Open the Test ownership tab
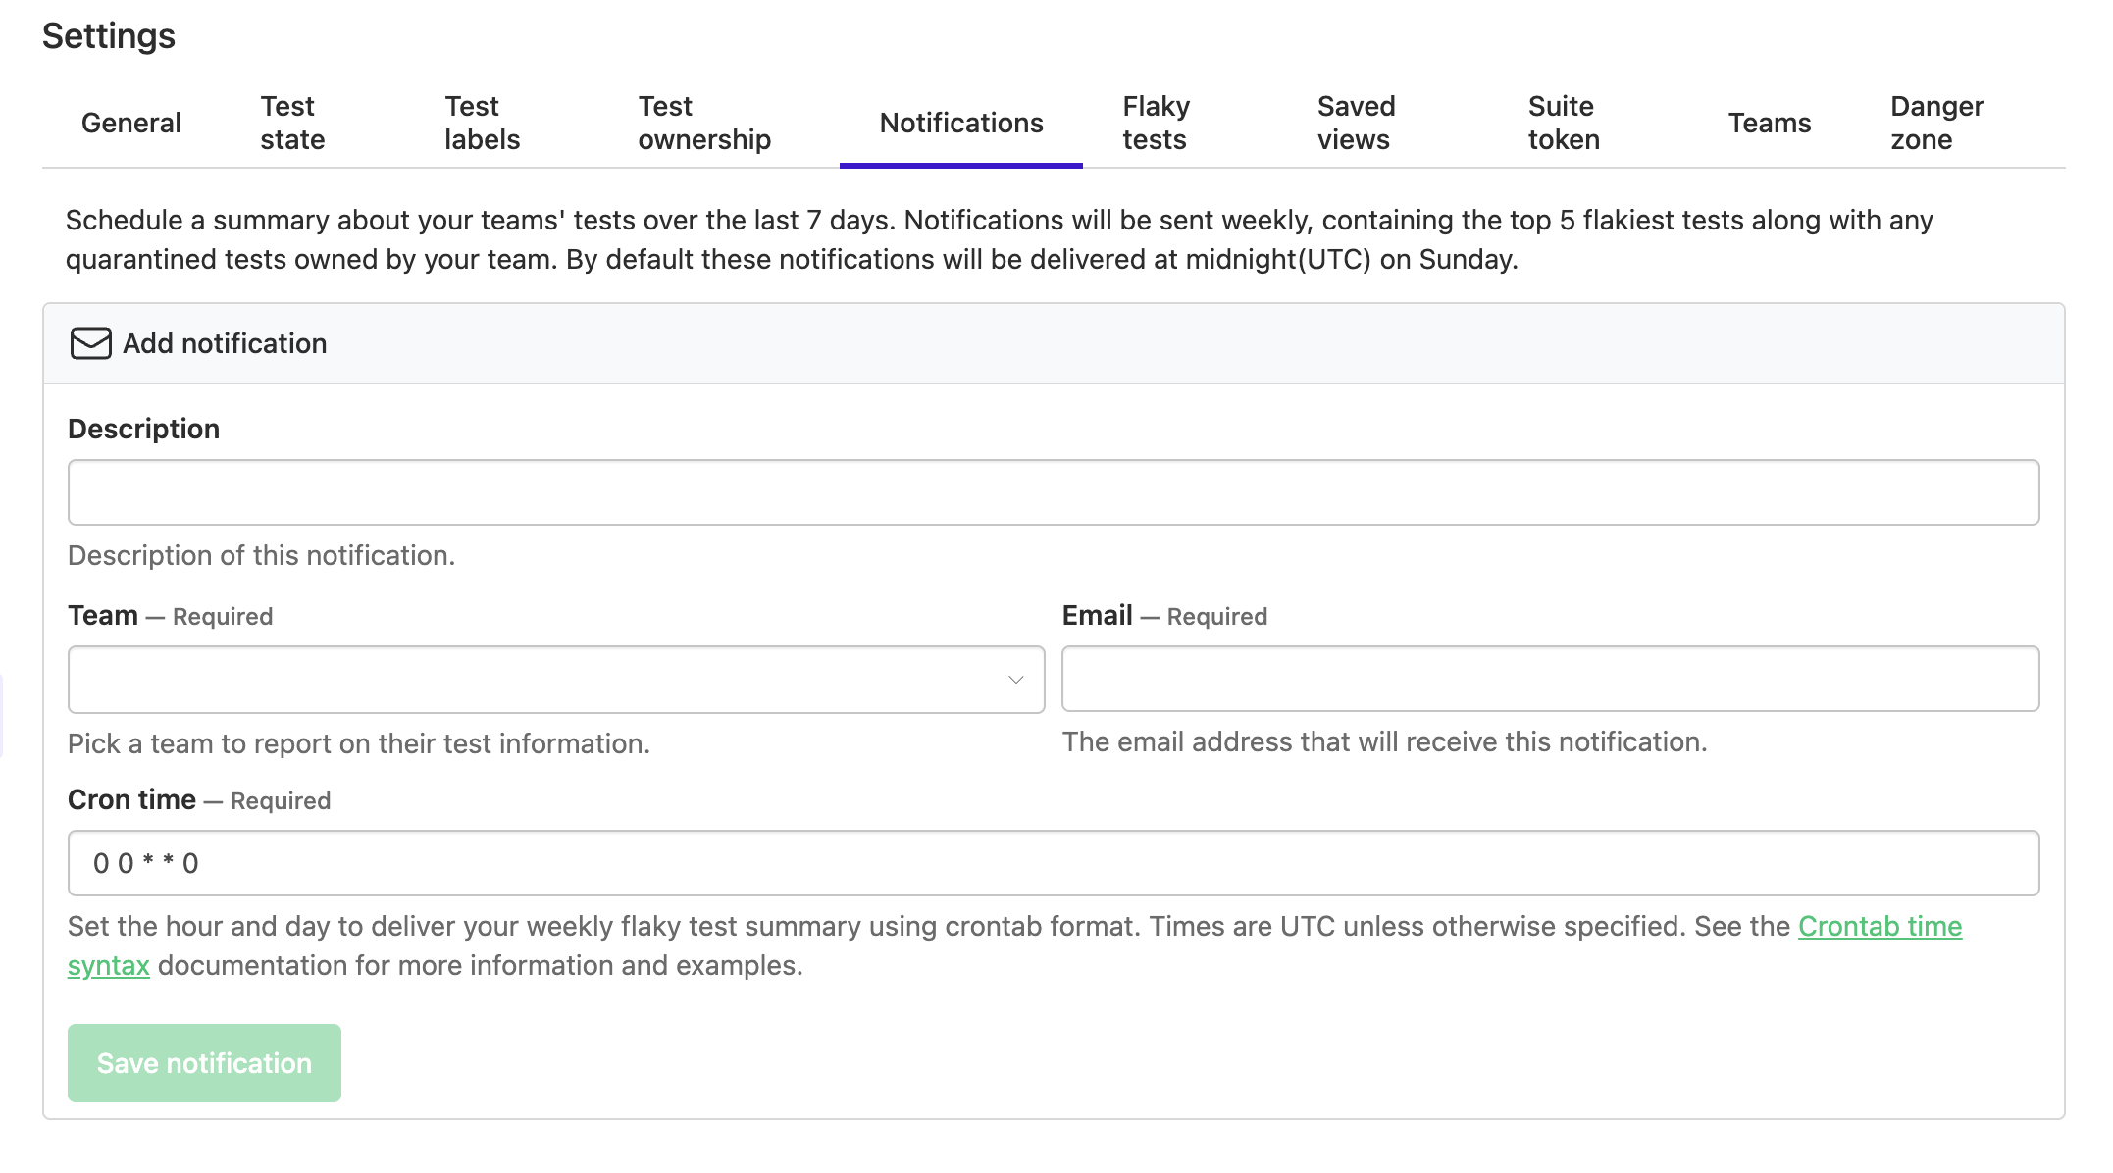Screen dimensions: 2113x1173 pyautogui.click(x=704, y=122)
